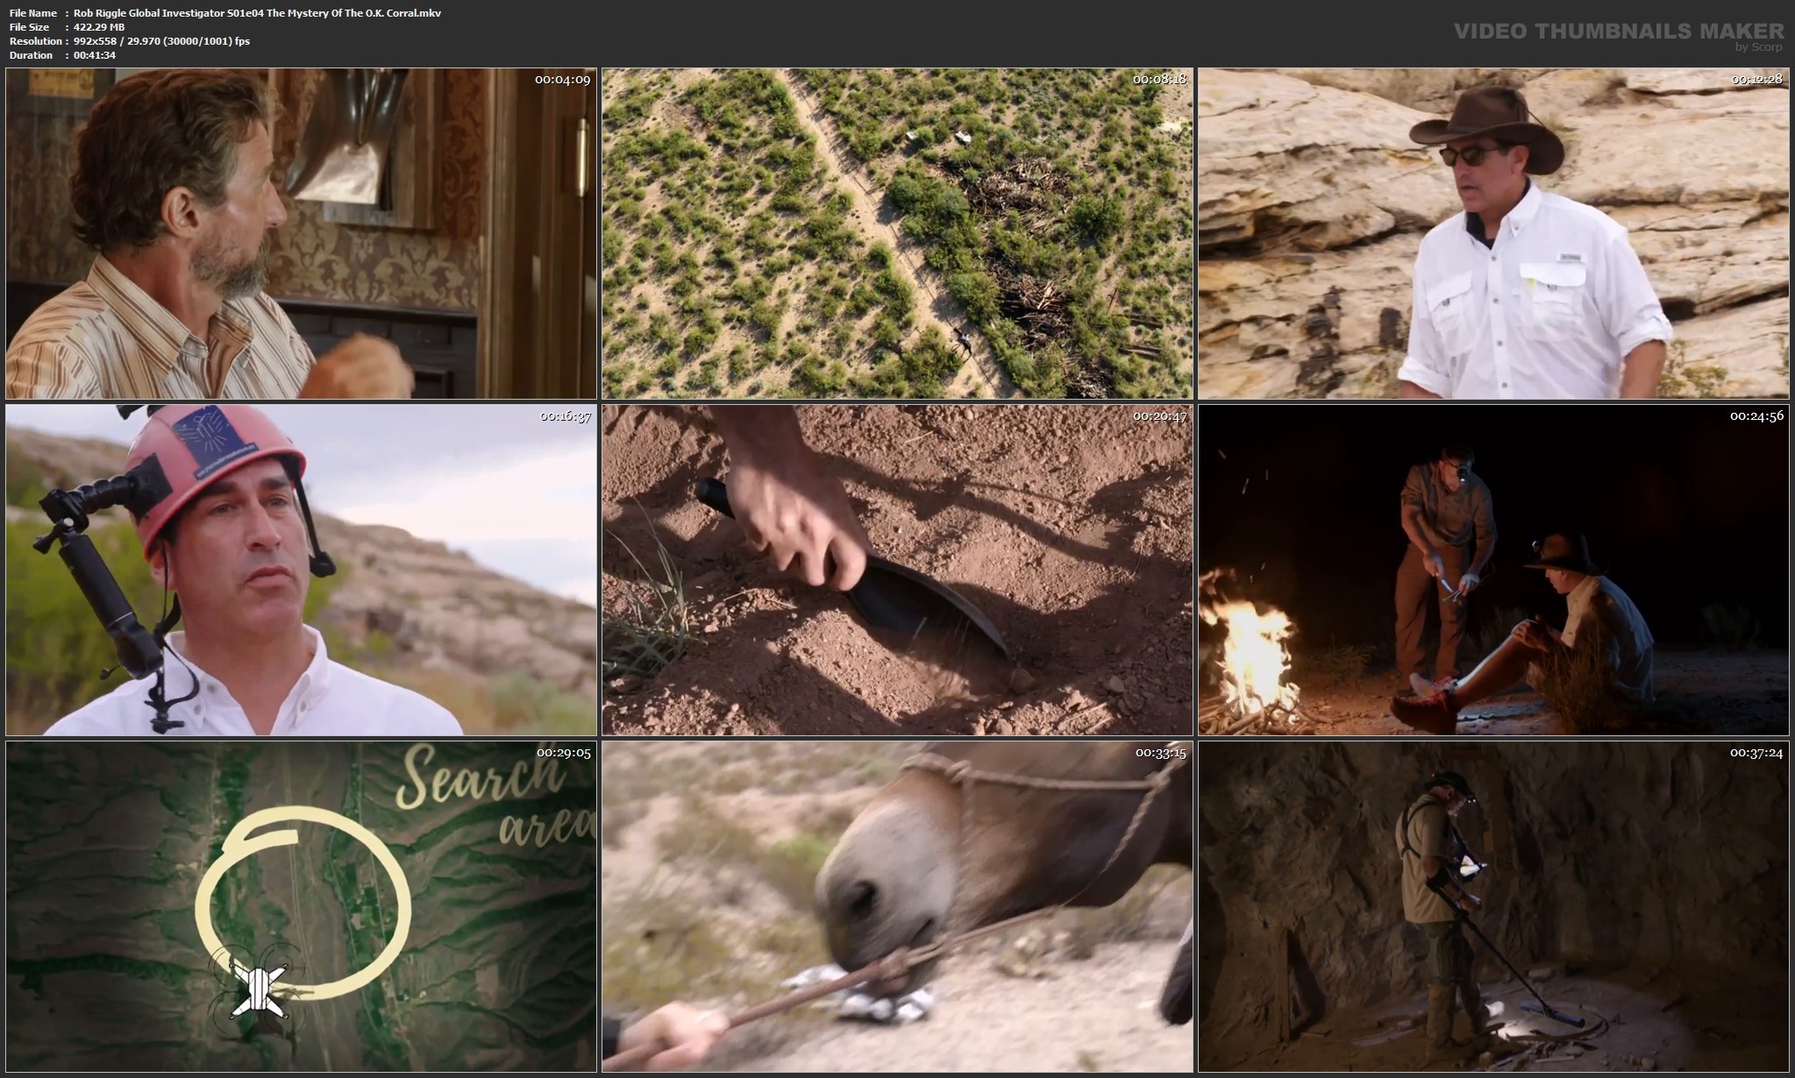Click the 'by Scorp' credit text
Viewport: 1795px width, 1078px height.
click(x=1758, y=47)
